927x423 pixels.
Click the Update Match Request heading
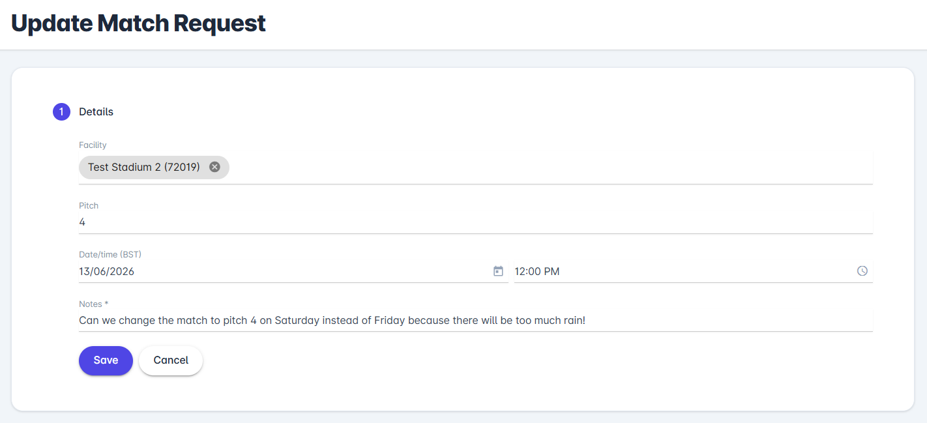139,23
